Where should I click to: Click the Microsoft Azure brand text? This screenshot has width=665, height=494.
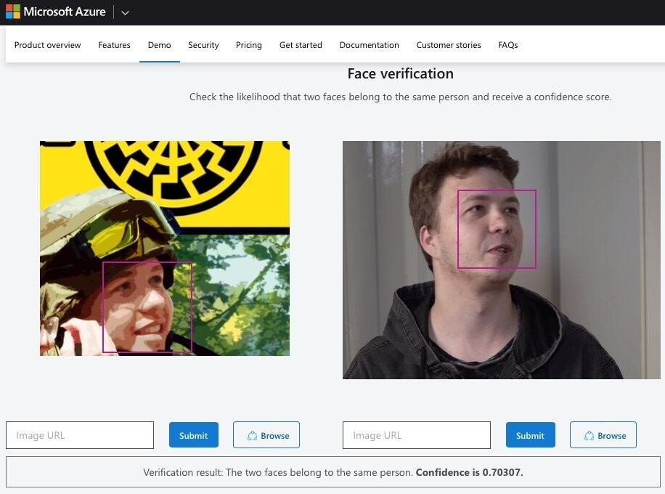click(65, 12)
